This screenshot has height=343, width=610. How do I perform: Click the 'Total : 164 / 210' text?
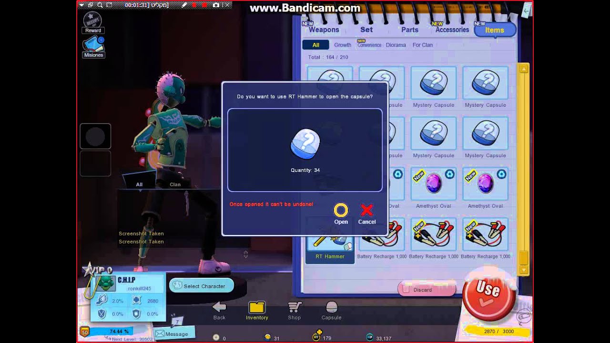pyautogui.click(x=328, y=57)
